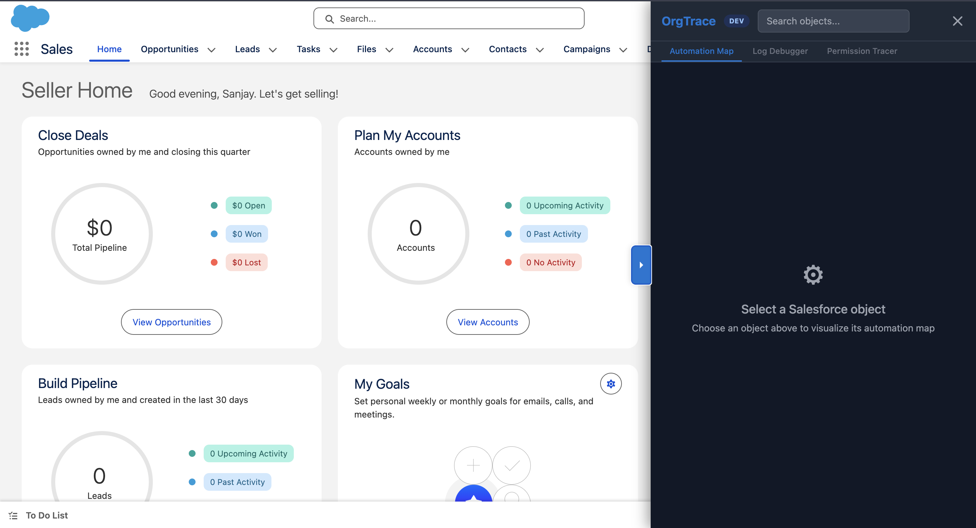Image resolution: width=976 pixels, height=528 pixels.
Task: Toggle the No Activity legend indicator
Action: pyautogui.click(x=508, y=262)
